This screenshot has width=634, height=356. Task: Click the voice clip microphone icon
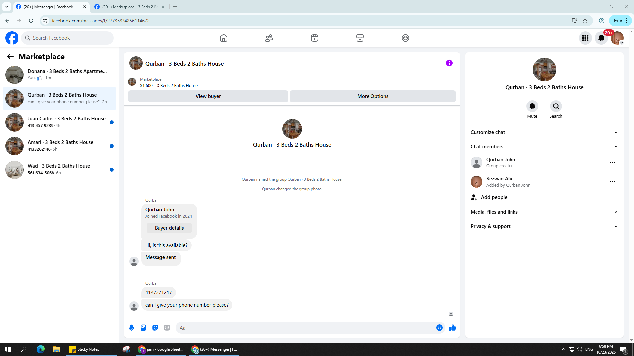131,328
